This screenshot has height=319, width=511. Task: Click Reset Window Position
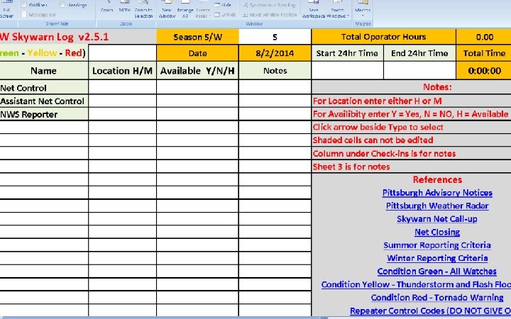(x=270, y=15)
